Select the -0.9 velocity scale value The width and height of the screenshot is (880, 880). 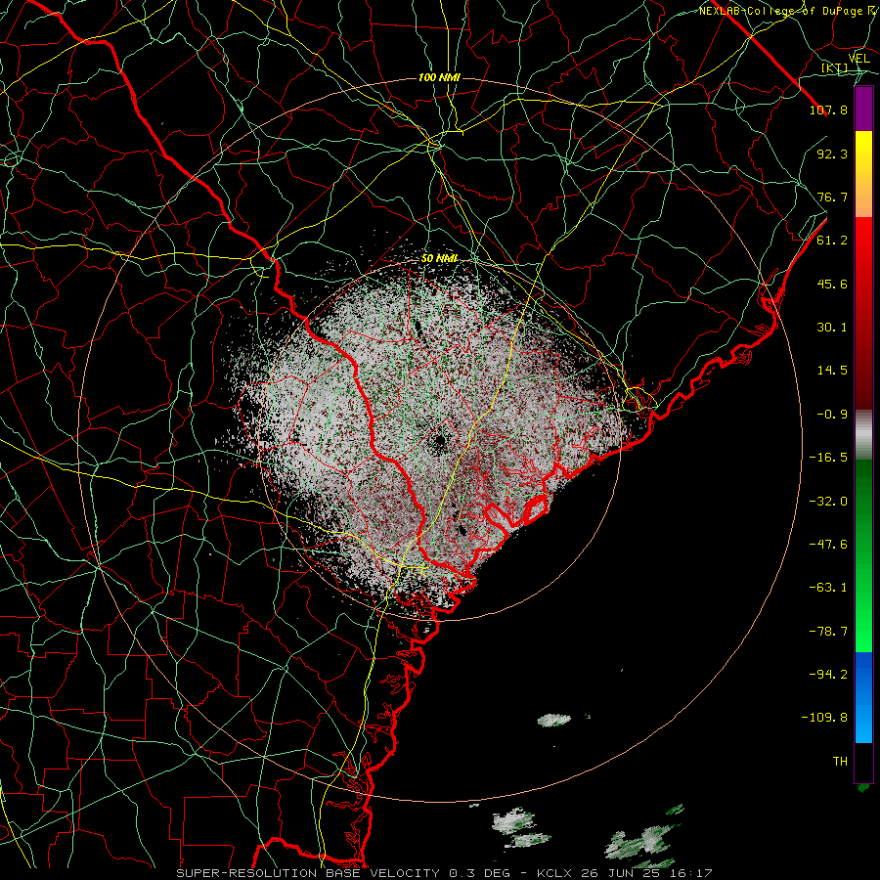832,415
